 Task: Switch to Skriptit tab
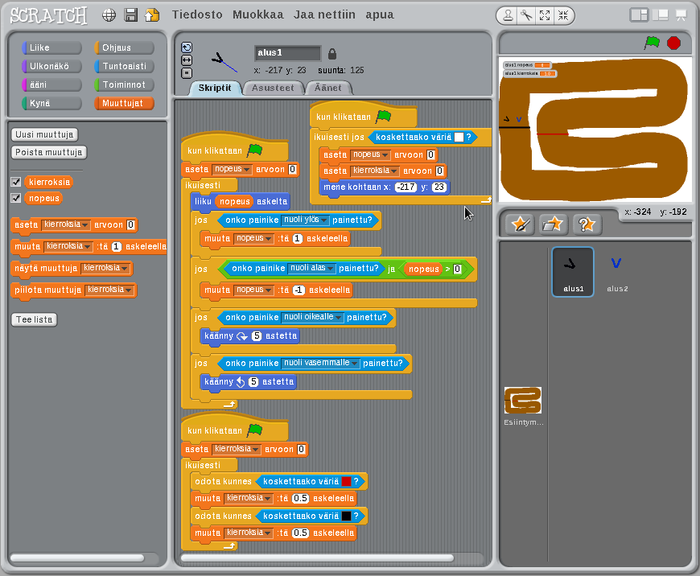(215, 88)
